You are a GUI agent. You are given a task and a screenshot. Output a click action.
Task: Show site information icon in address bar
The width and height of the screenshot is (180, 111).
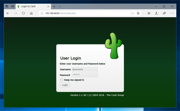[x=42, y=13]
